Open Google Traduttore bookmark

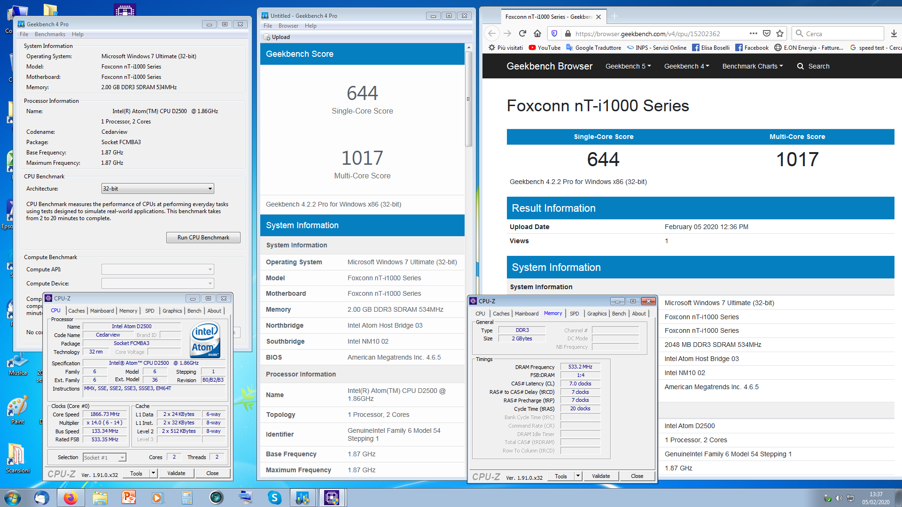[593, 47]
